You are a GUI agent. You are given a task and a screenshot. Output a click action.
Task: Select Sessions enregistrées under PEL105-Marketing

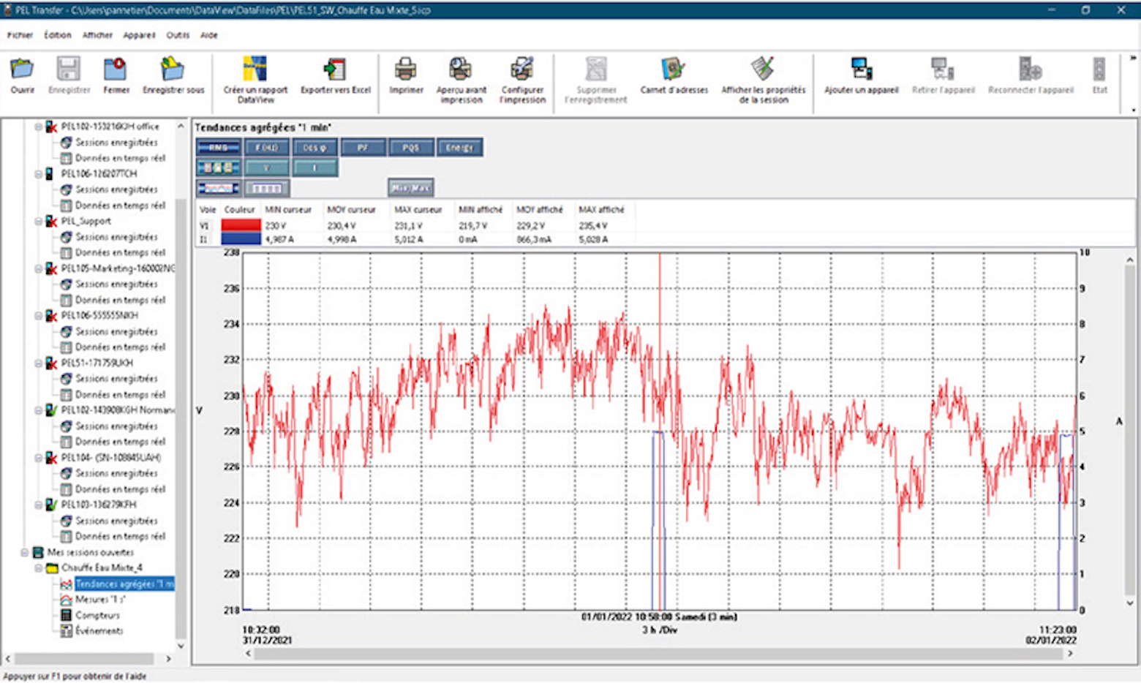pyautogui.click(x=116, y=284)
